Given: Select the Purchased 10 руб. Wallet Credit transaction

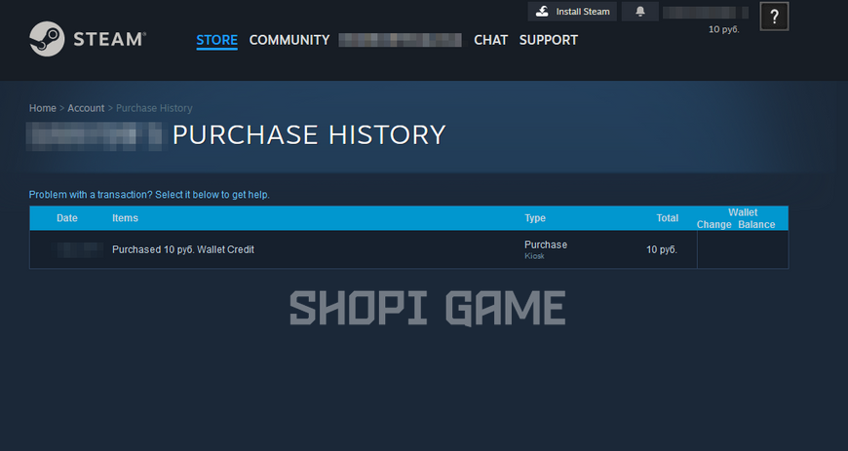Looking at the screenshot, I should pos(408,249).
